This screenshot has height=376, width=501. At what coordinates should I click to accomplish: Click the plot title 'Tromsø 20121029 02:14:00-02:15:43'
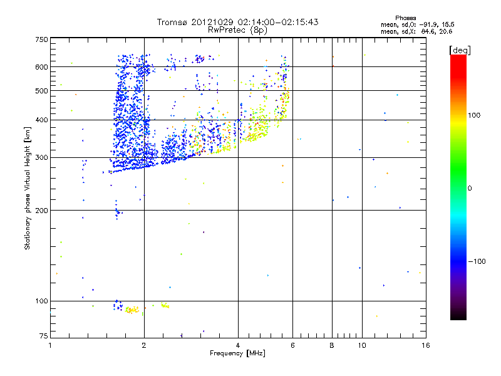pos(237,22)
